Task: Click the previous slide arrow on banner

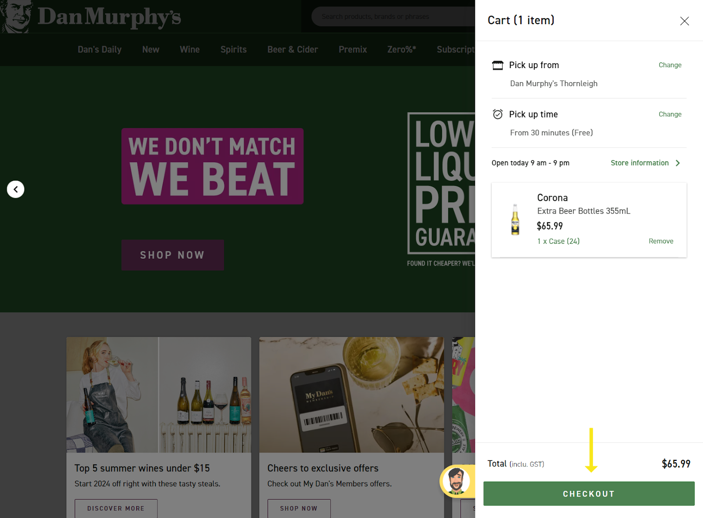Action: (15, 189)
